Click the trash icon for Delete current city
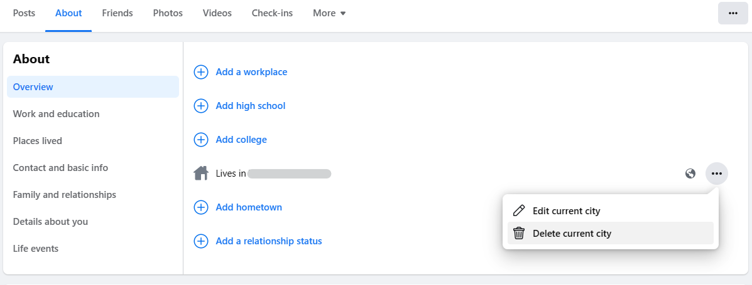 click(x=519, y=234)
